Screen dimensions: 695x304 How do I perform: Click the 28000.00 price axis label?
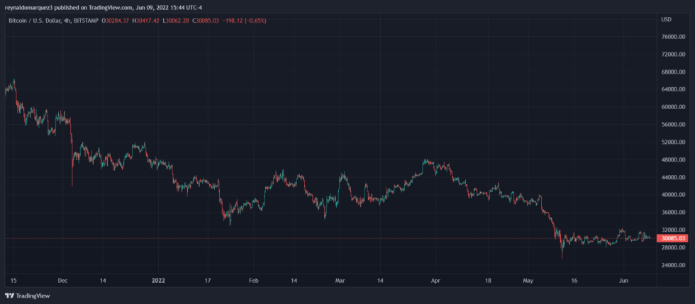pos(672,247)
